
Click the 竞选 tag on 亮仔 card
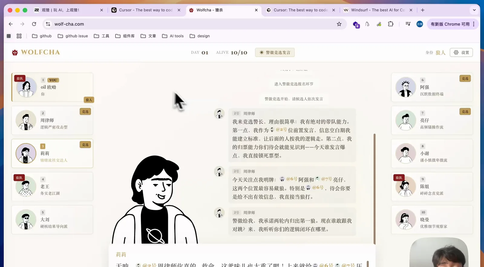465,112
